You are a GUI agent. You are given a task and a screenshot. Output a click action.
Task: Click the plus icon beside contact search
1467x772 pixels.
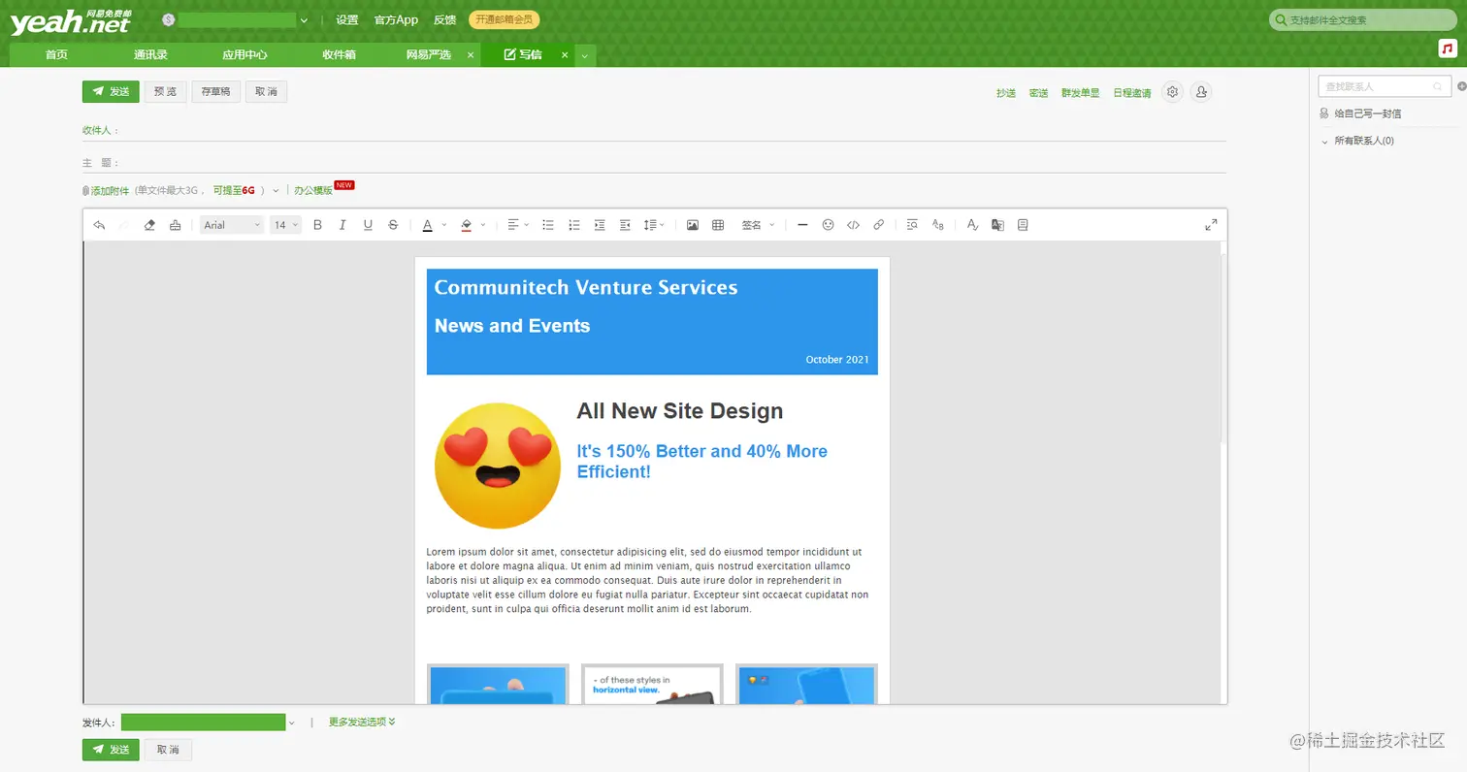tap(1461, 86)
